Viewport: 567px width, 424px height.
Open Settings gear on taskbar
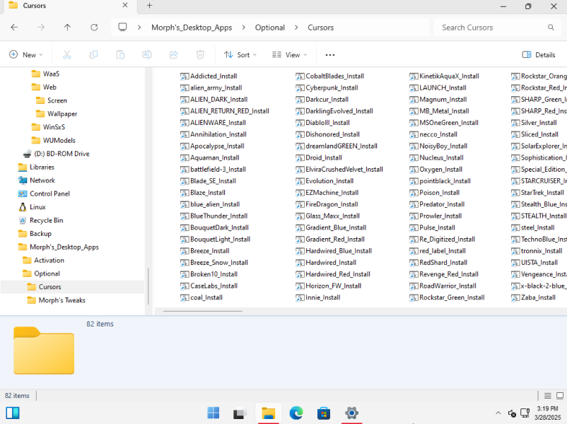351,413
